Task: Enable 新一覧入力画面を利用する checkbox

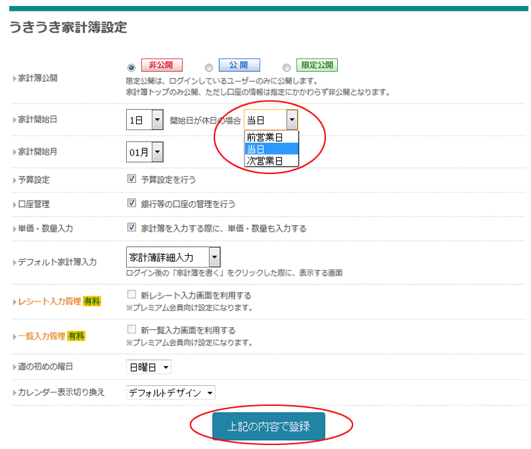Action: pyautogui.click(x=131, y=329)
